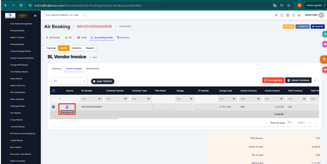This screenshot has width=327, height=164.
Task: Open the apps grid icon in header
Action: click(288, 15)
